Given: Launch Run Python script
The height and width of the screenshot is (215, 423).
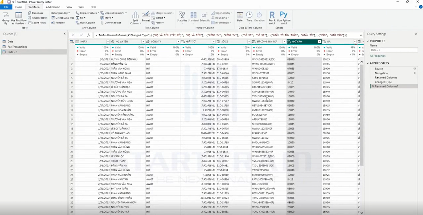Looking at the screenshot, I should point(284,18).
